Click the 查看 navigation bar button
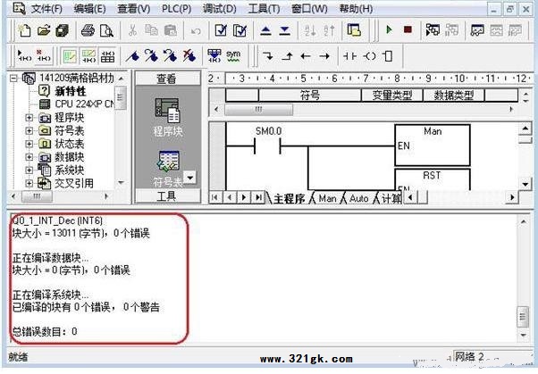This screenshot has width=538, height=374. (167, 79)
